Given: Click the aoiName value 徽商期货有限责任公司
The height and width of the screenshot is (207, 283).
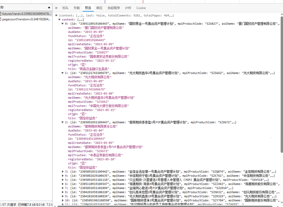Looking at the screenshot, I should [x=100, y=126].
